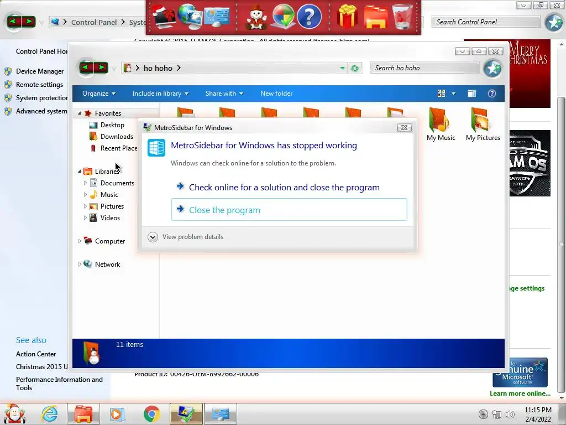Screen dimensions: 566x425
Task: Click the red folder dock icon
Action: point(375,17)
